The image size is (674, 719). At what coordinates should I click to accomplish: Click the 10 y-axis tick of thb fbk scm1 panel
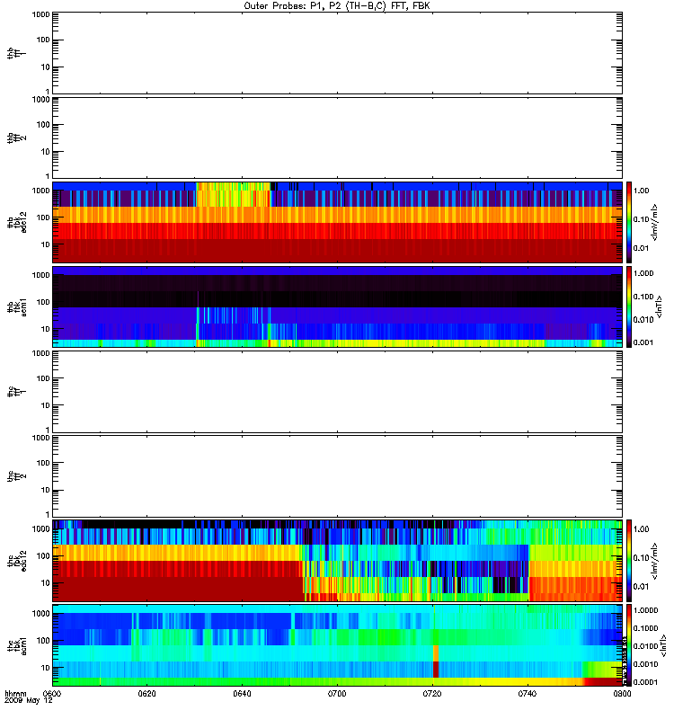[46, 329]
